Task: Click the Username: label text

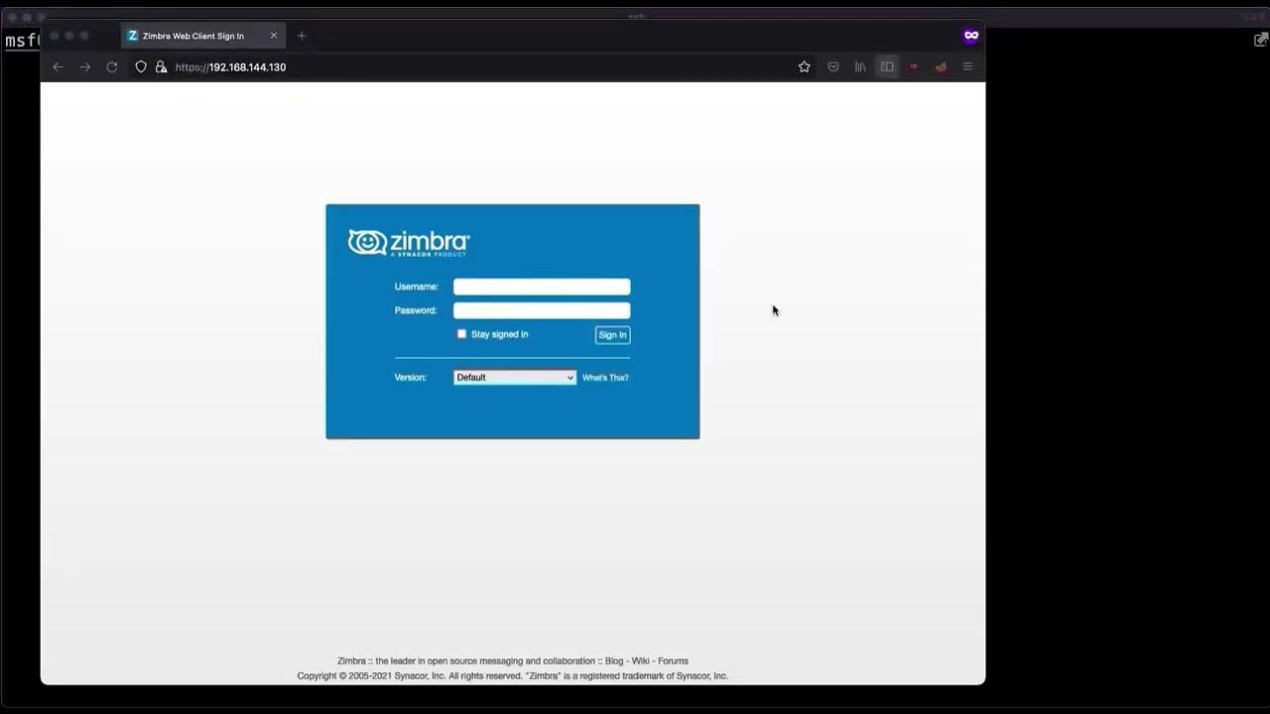Action: tap(417, 287)
